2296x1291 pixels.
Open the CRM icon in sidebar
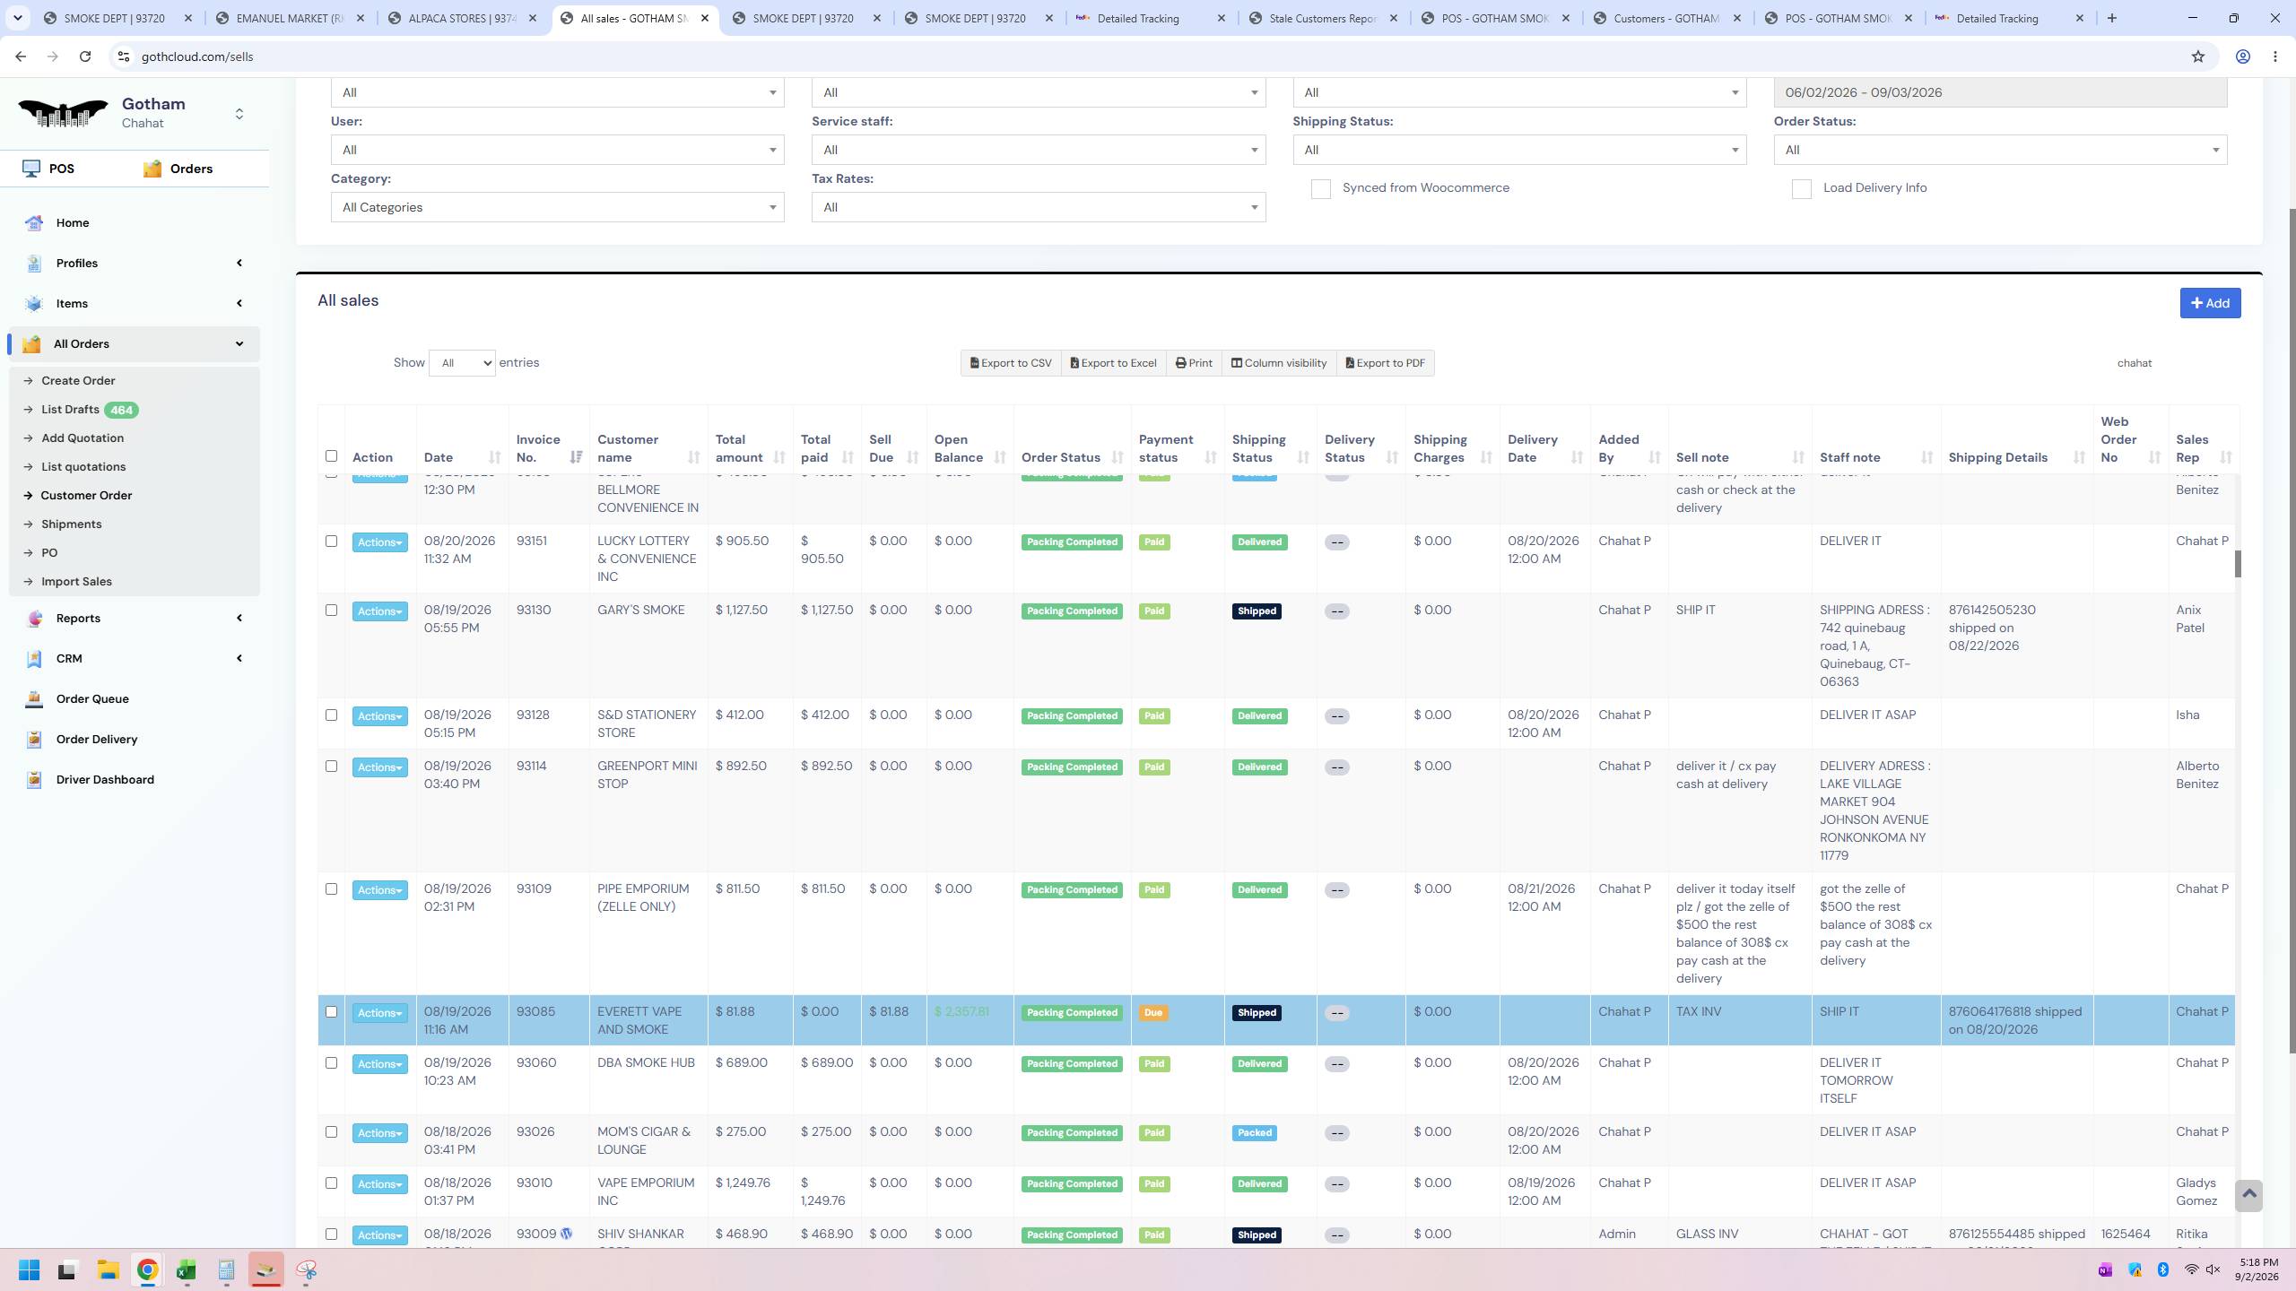pyautogui.click(x=34, y=659)
